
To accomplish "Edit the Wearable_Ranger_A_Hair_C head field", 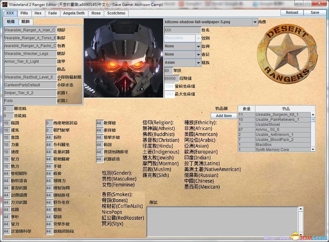I will (30, 30).
